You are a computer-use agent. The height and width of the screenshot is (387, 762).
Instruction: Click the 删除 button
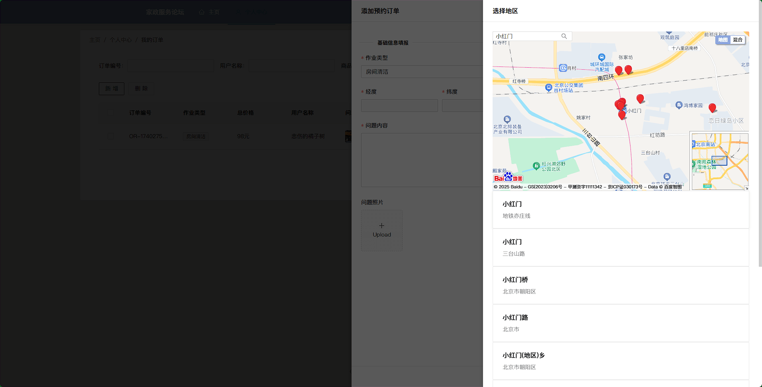pyautogui.click(x=141, y=88)
